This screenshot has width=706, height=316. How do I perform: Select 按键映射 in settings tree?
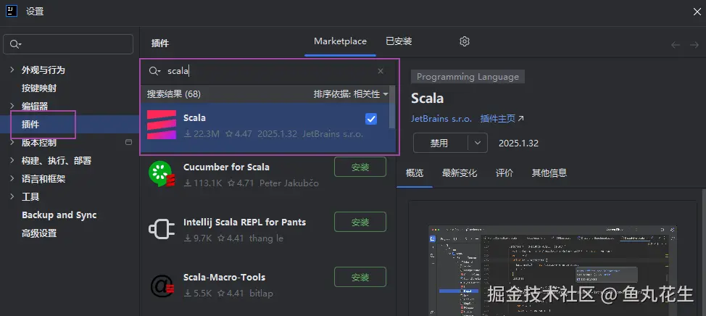tap(39, 88)
